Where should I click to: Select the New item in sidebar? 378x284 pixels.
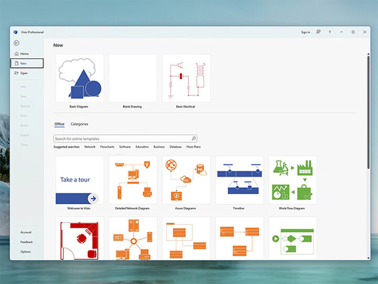point(27,64)
